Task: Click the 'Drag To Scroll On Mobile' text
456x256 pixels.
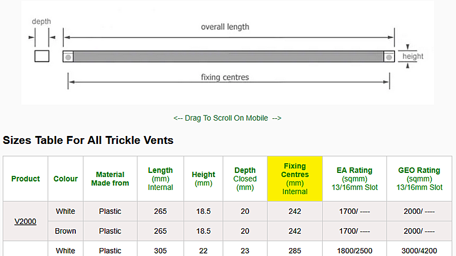Action: click(227, 118)
